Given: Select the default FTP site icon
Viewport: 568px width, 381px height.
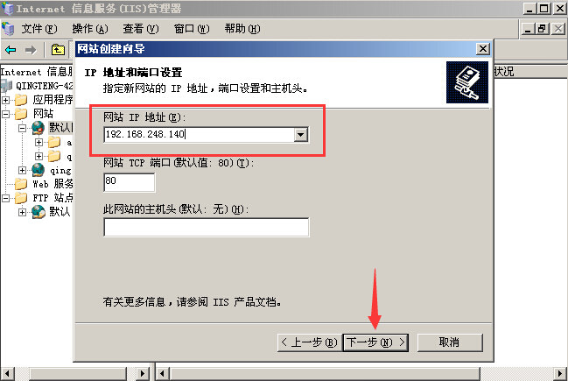Looking at the screenshot, I should 38,212.
